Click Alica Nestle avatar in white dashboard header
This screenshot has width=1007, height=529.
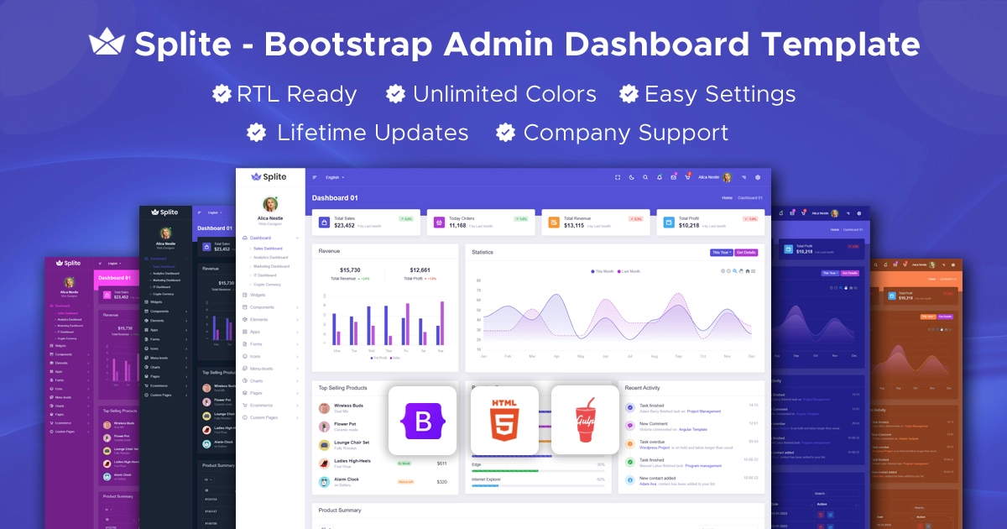pos(727,177)
